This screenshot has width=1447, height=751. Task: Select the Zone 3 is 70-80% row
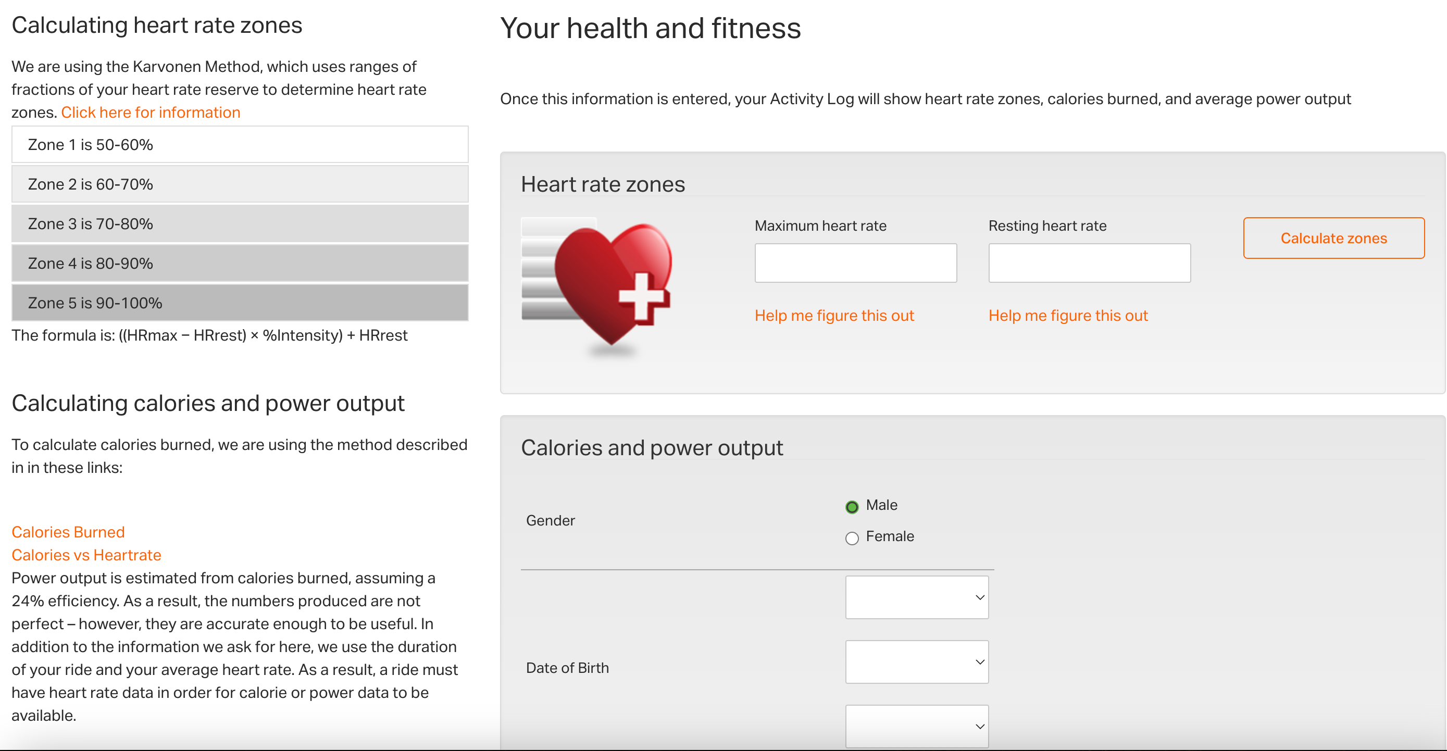click(x=240, y=223)
